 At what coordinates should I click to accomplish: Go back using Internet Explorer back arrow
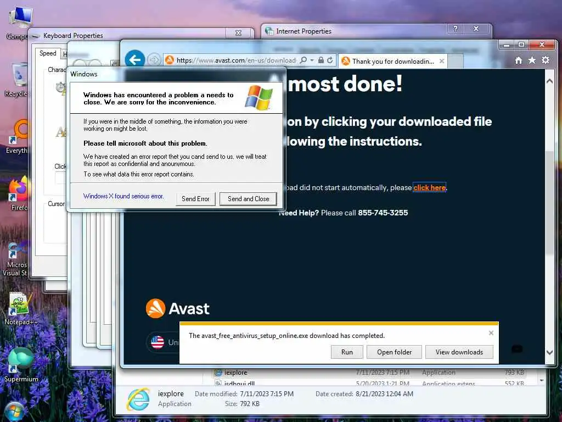click(x=135, y=59)
